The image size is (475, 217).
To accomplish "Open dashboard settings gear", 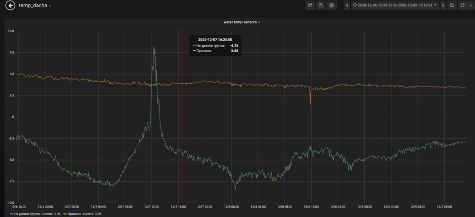I will click(332, 6).
